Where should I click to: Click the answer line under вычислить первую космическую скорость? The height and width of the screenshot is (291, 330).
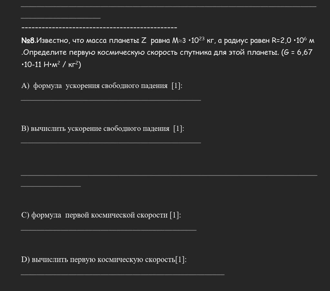pyautogui.click(x=123, y=274)
